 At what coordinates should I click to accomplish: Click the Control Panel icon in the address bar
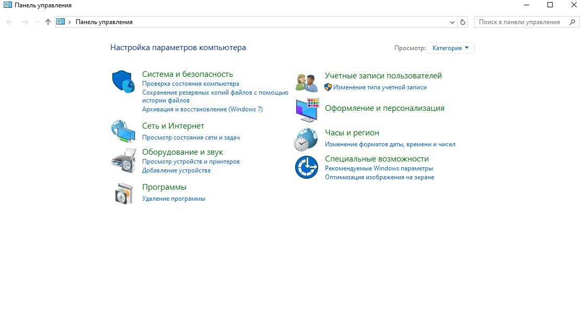coord(61,21)
